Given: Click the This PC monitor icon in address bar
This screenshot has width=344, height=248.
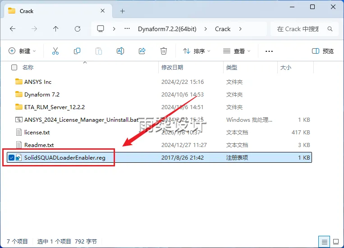Looking at the screenshot, I should [x=101, y=29].
